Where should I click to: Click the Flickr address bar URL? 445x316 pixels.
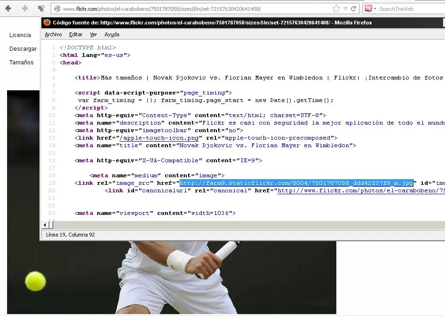(x=162, y=9)
